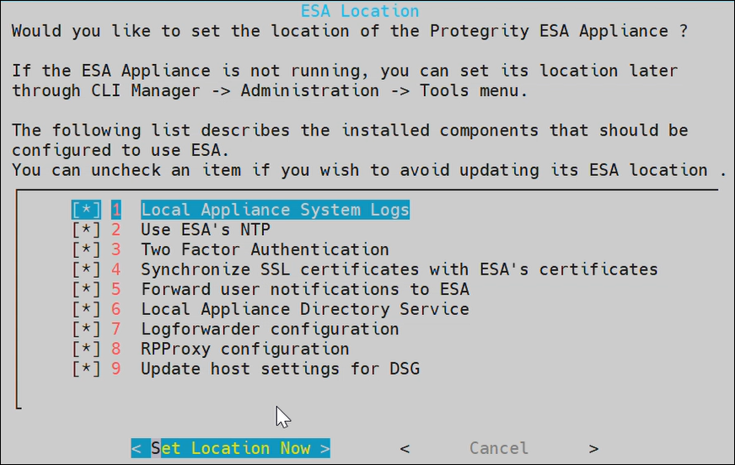Click number 1 hotkey in list
735x465 pixels.
(116, 210)
